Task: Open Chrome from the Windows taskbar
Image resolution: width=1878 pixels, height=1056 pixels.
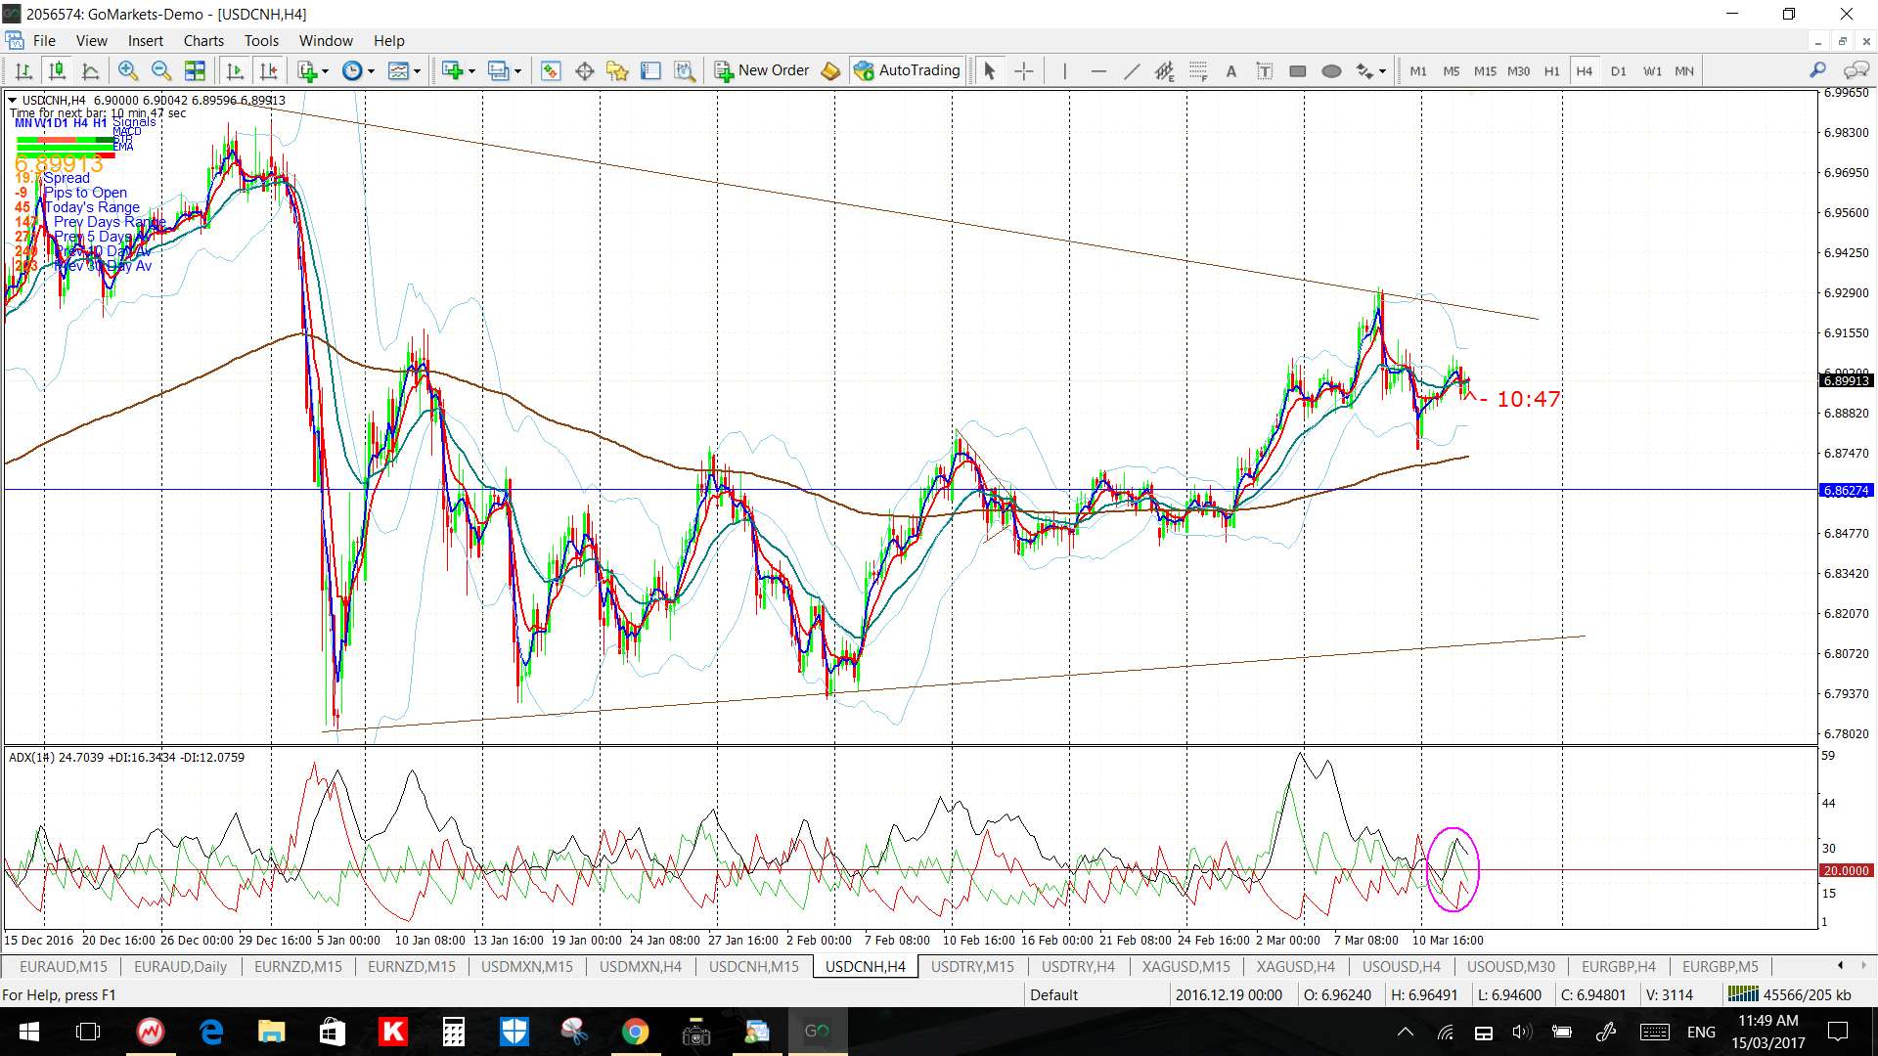Action: click(x=635, y=1032)
